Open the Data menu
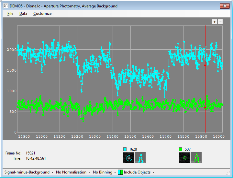Viewport: 233px width, 178px height. coord(23,14)
